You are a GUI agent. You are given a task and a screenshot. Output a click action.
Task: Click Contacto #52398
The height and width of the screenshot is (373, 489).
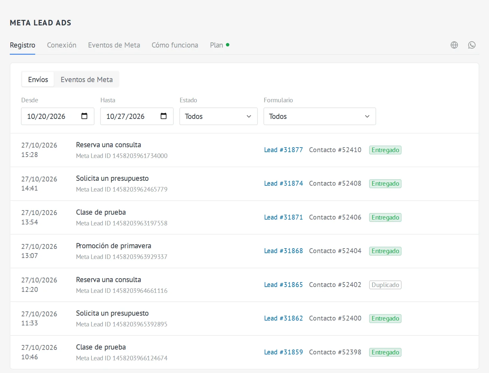point(335,352)
